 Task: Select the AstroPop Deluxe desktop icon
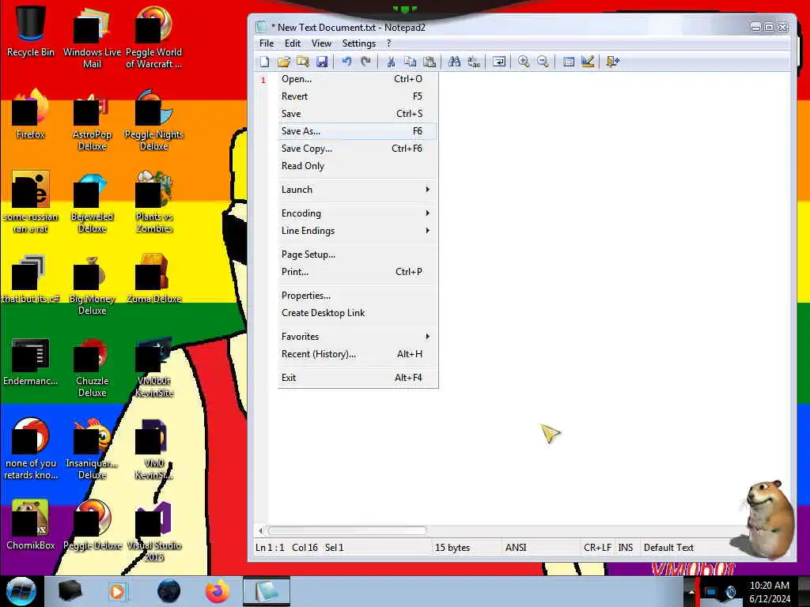pos(92,121)
